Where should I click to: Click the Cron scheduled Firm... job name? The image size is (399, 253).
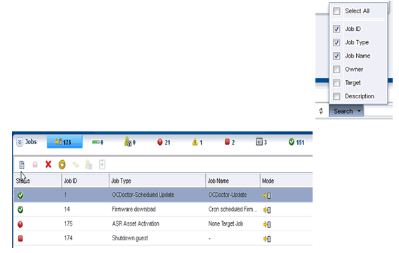pyautogui.click(x=233, y=209)
